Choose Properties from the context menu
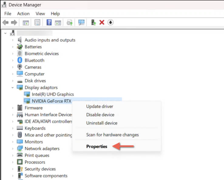The height and width of the screenshot is (180, 224). (97, 146)
